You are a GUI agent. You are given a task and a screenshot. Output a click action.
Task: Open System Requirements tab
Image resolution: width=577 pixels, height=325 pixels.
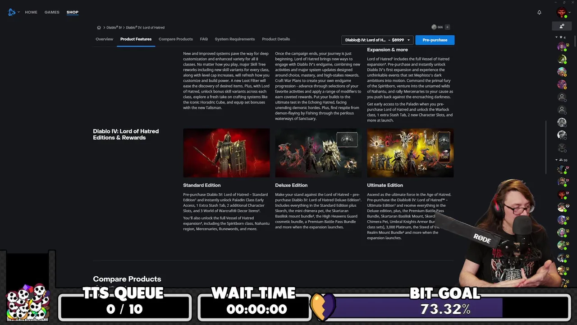pos(234,39)
